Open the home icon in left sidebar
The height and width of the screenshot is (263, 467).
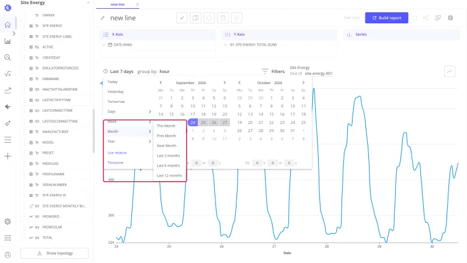pyautogui.click(x=8, y=25)
